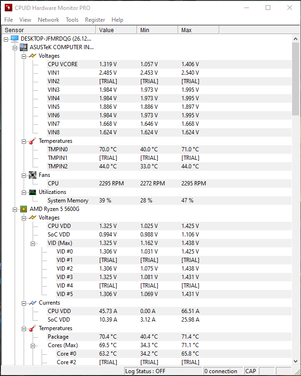Collapse the AMD Ryzen 5 5600G node
This screenshot has height=376, width=301.
[15, 210]
